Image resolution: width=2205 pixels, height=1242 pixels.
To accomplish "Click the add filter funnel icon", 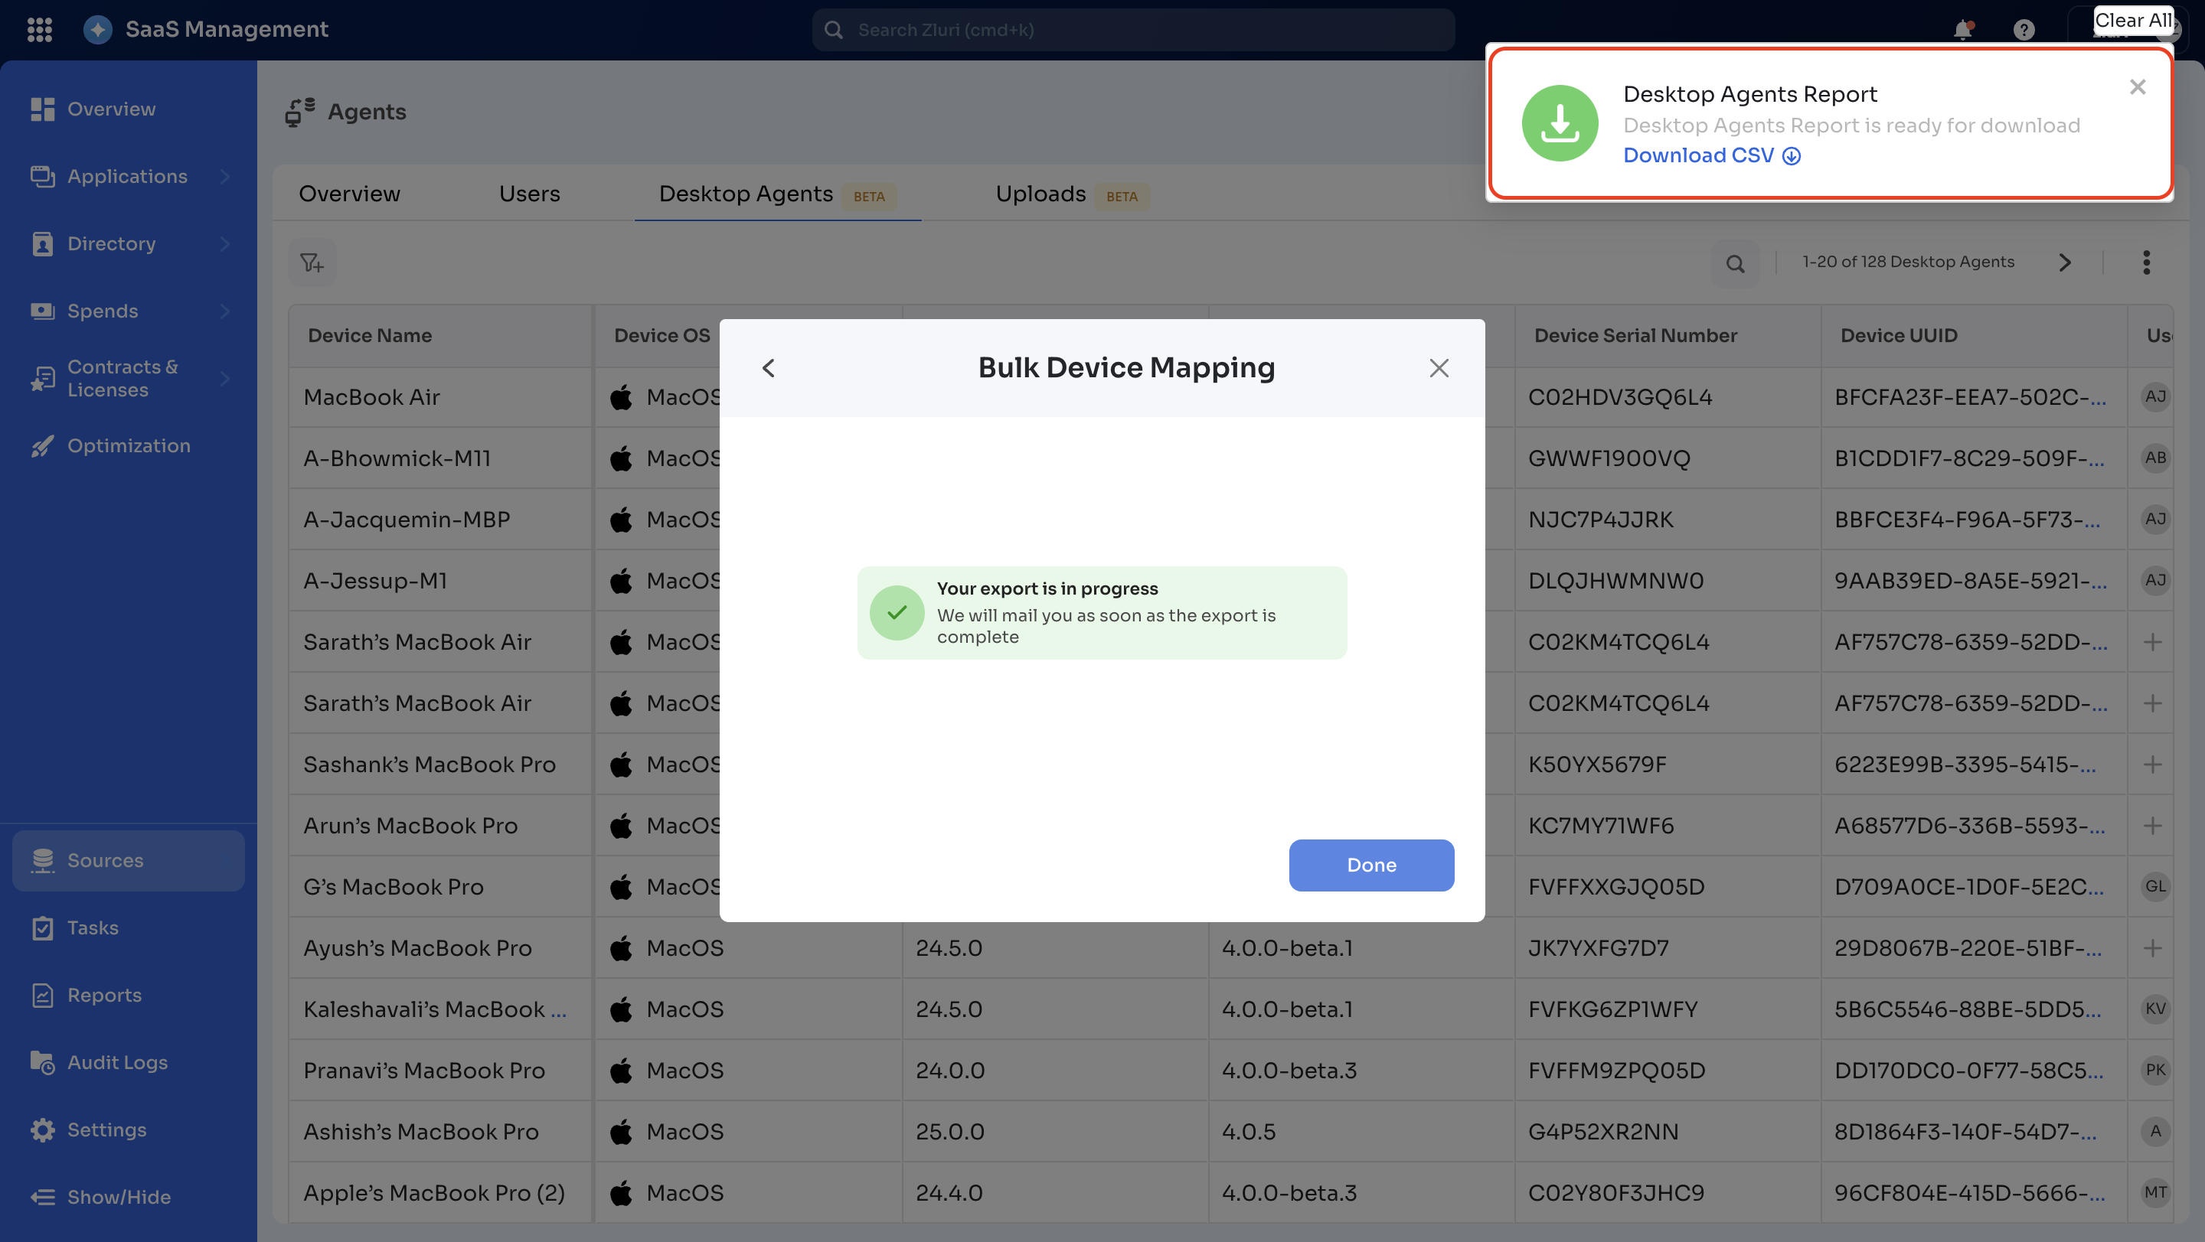I will 312,262.
